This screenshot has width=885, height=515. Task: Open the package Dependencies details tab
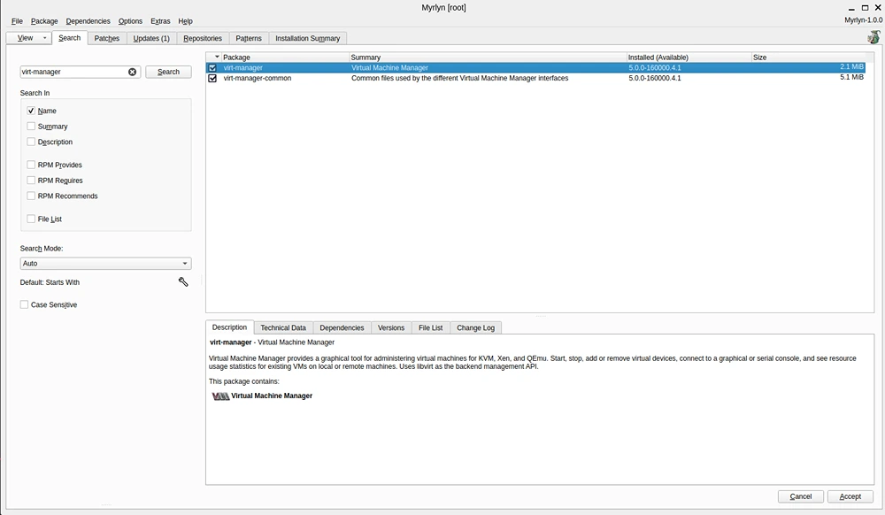(x=342, y=327)
